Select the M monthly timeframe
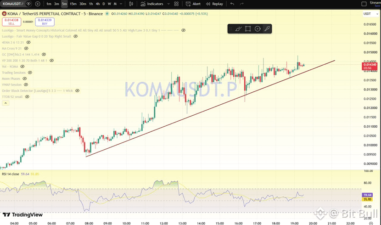 click(115, 4)
